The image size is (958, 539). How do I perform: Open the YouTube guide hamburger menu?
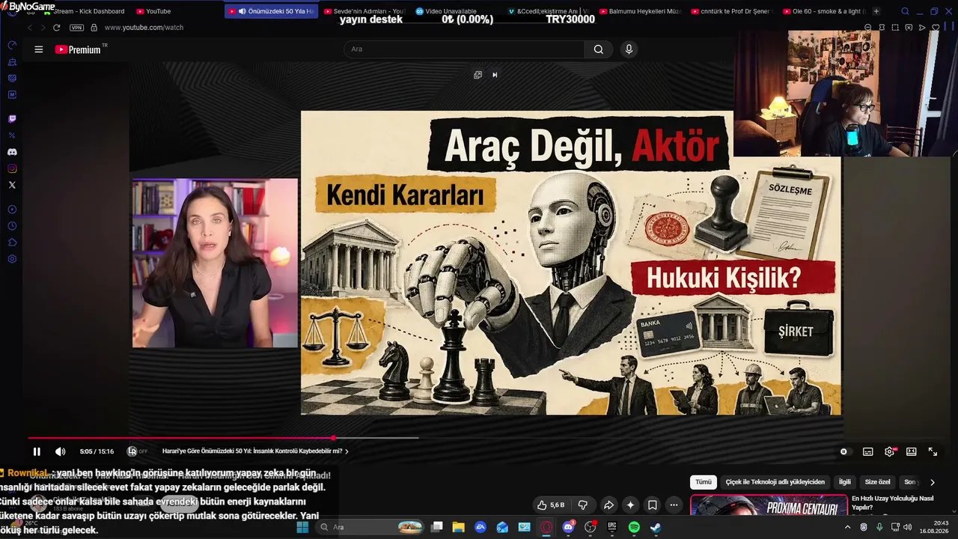click(x=39, y=49)
